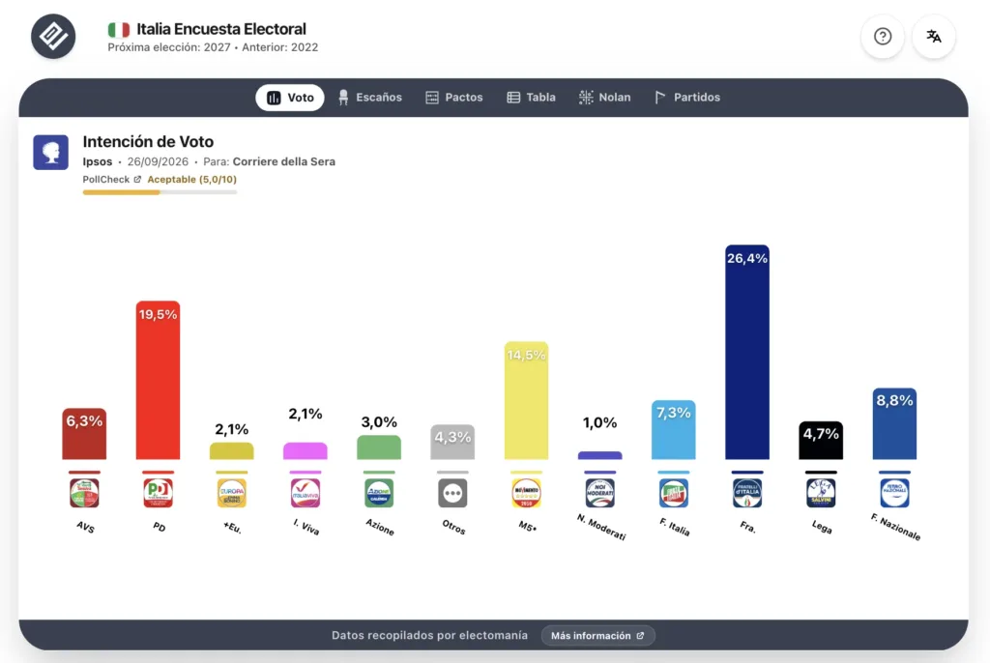Select the PD party logo

(158, 493)
